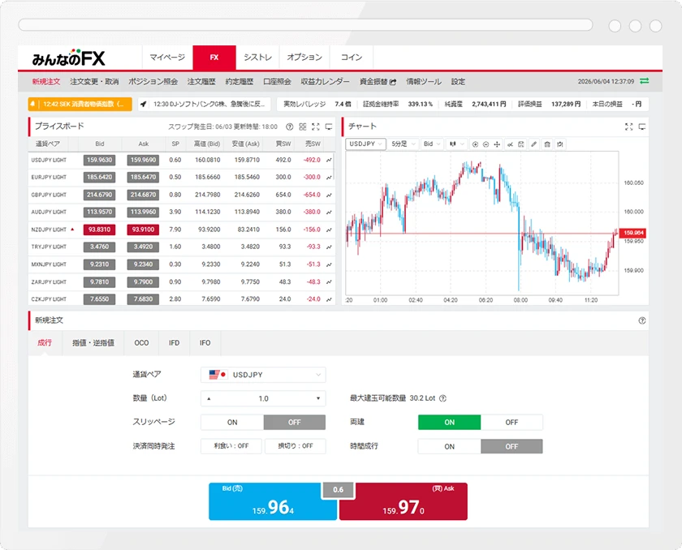682x550 pixels.
Task: Switch to the OCO order tab
Action: click(x=141, y=343)
